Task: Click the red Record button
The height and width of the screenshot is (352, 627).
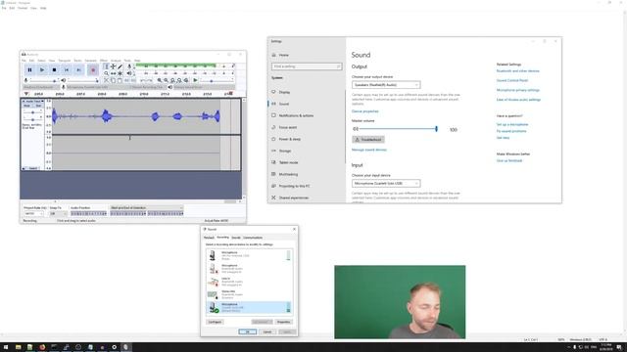Action: (x=93, y=69)
